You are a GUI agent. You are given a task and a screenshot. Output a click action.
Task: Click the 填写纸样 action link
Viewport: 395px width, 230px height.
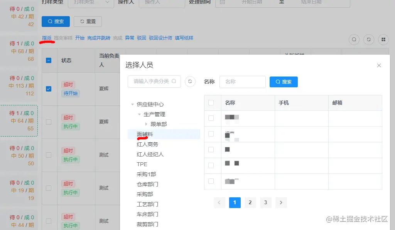click(184, 38)
